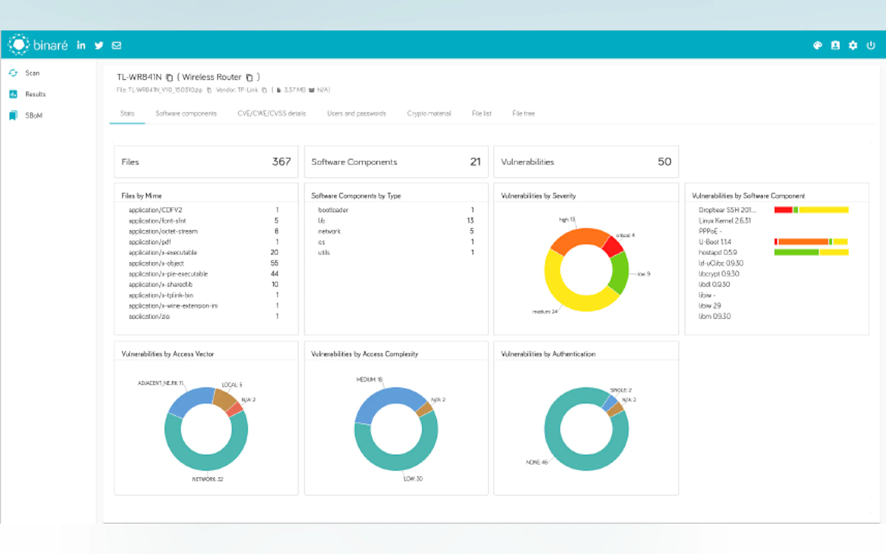Click the binaré logo in the header
The width and height of the screenshot is (886, 554).
38,45
